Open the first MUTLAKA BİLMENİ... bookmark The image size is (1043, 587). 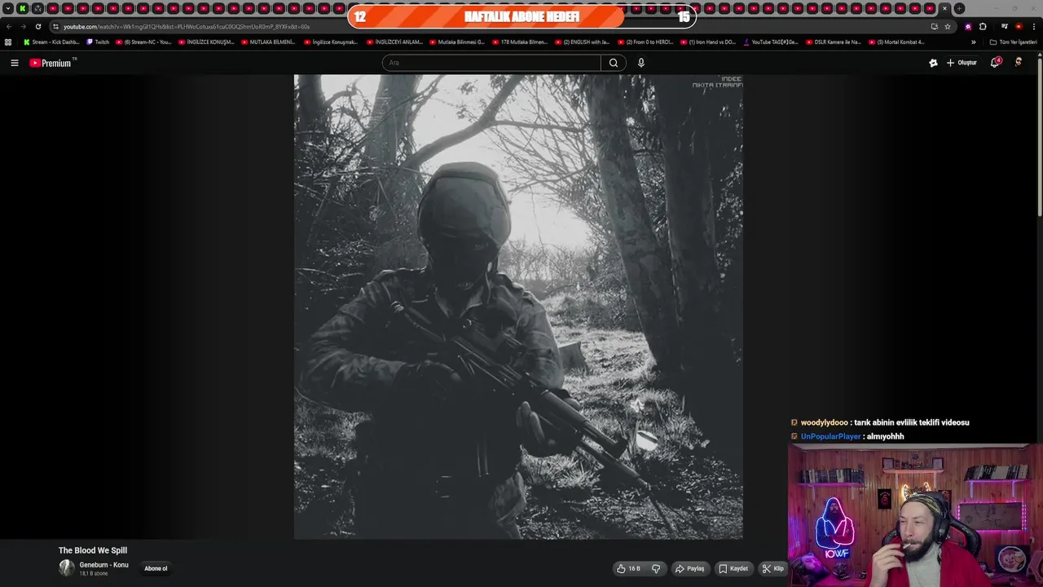(x=268, y=42)
